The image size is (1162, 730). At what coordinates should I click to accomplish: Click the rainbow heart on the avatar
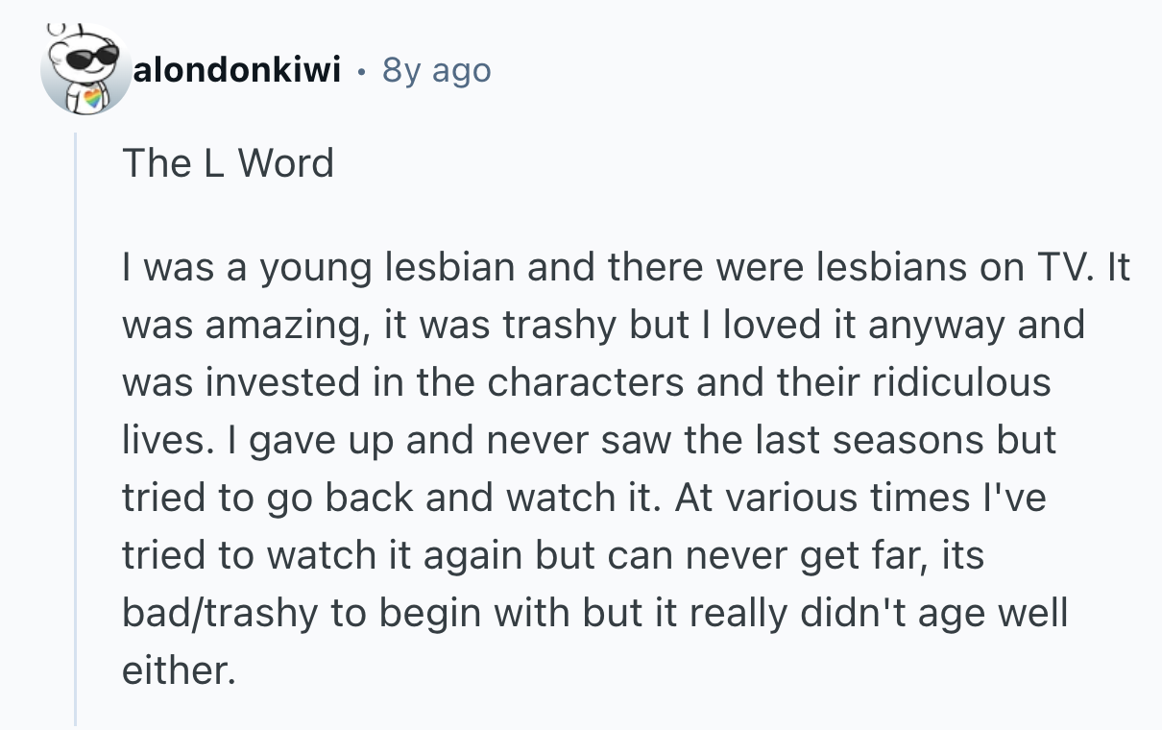94,97
